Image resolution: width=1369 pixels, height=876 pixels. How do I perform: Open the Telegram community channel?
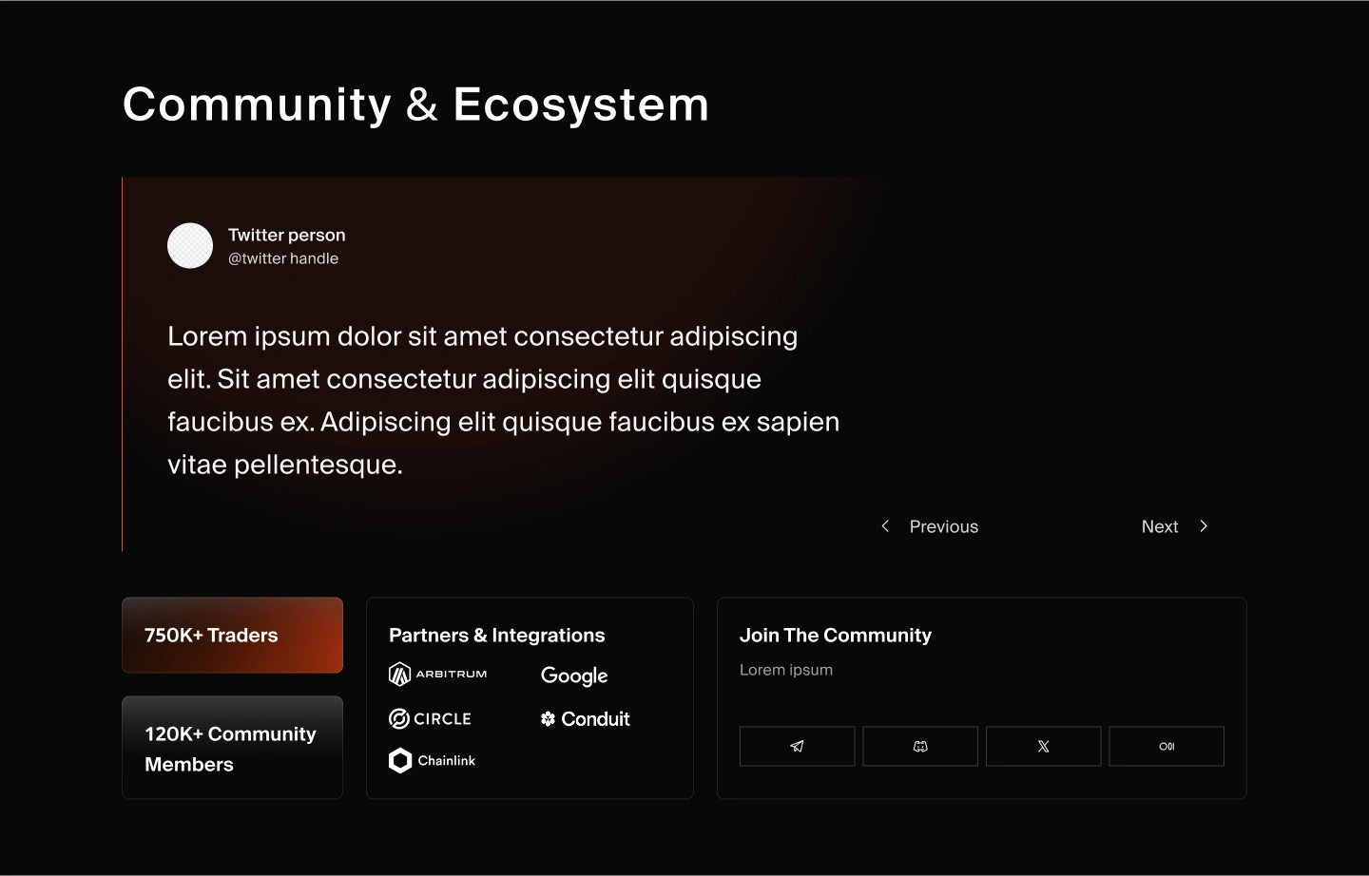(x=797, y=746)
